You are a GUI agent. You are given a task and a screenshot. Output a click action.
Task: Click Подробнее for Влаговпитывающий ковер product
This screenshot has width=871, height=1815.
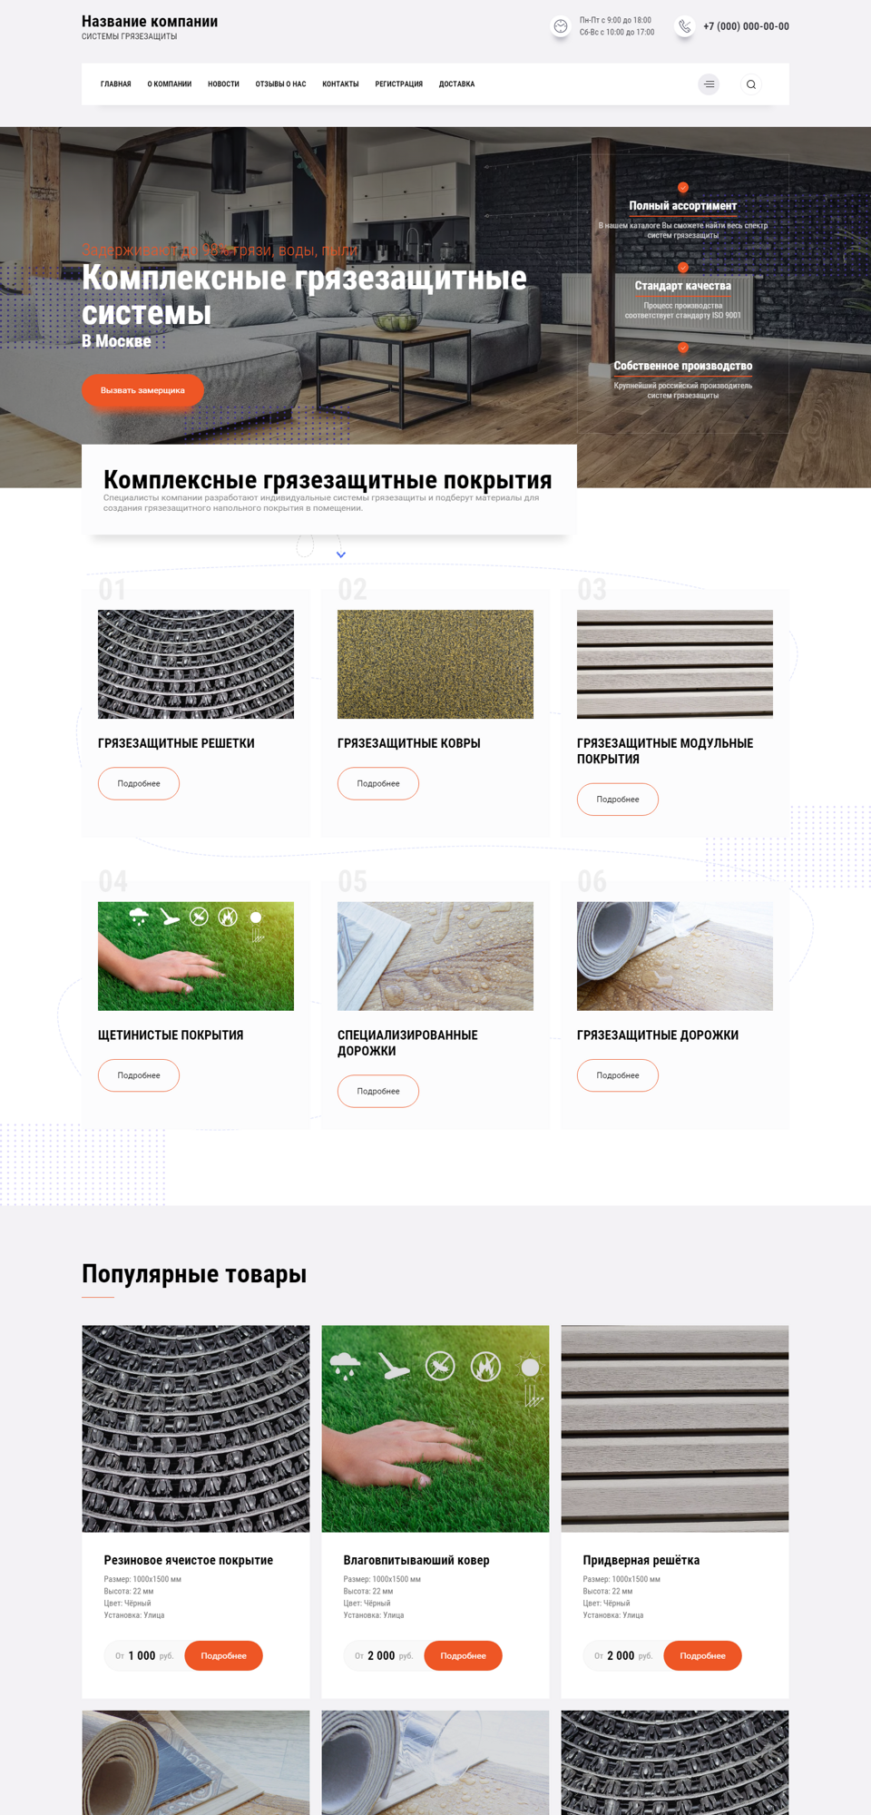tap(463, 1655)
